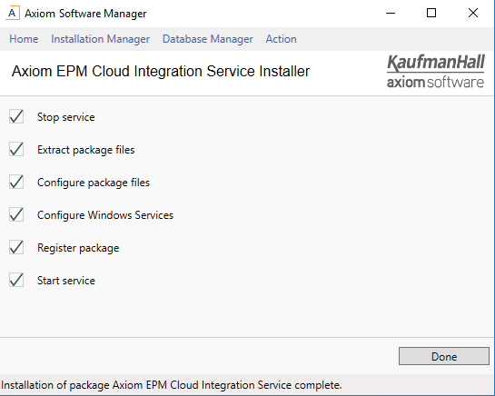This screenshot has width=495, height=396.
Task: Open the Database Manager menu
Action: (208, 39)
